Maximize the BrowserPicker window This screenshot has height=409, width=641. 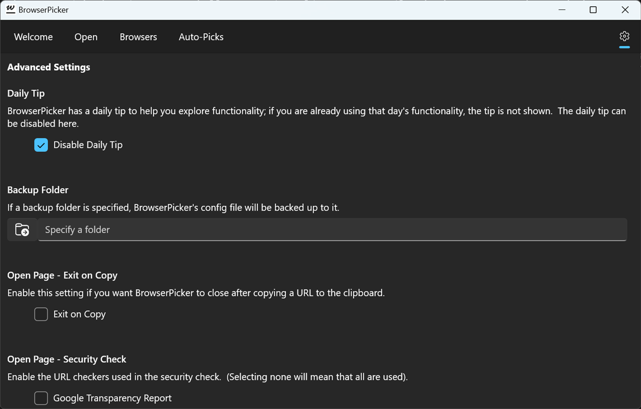[593, 10]
